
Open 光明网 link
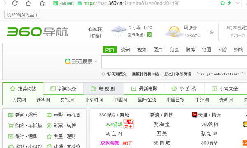(226, 100)
